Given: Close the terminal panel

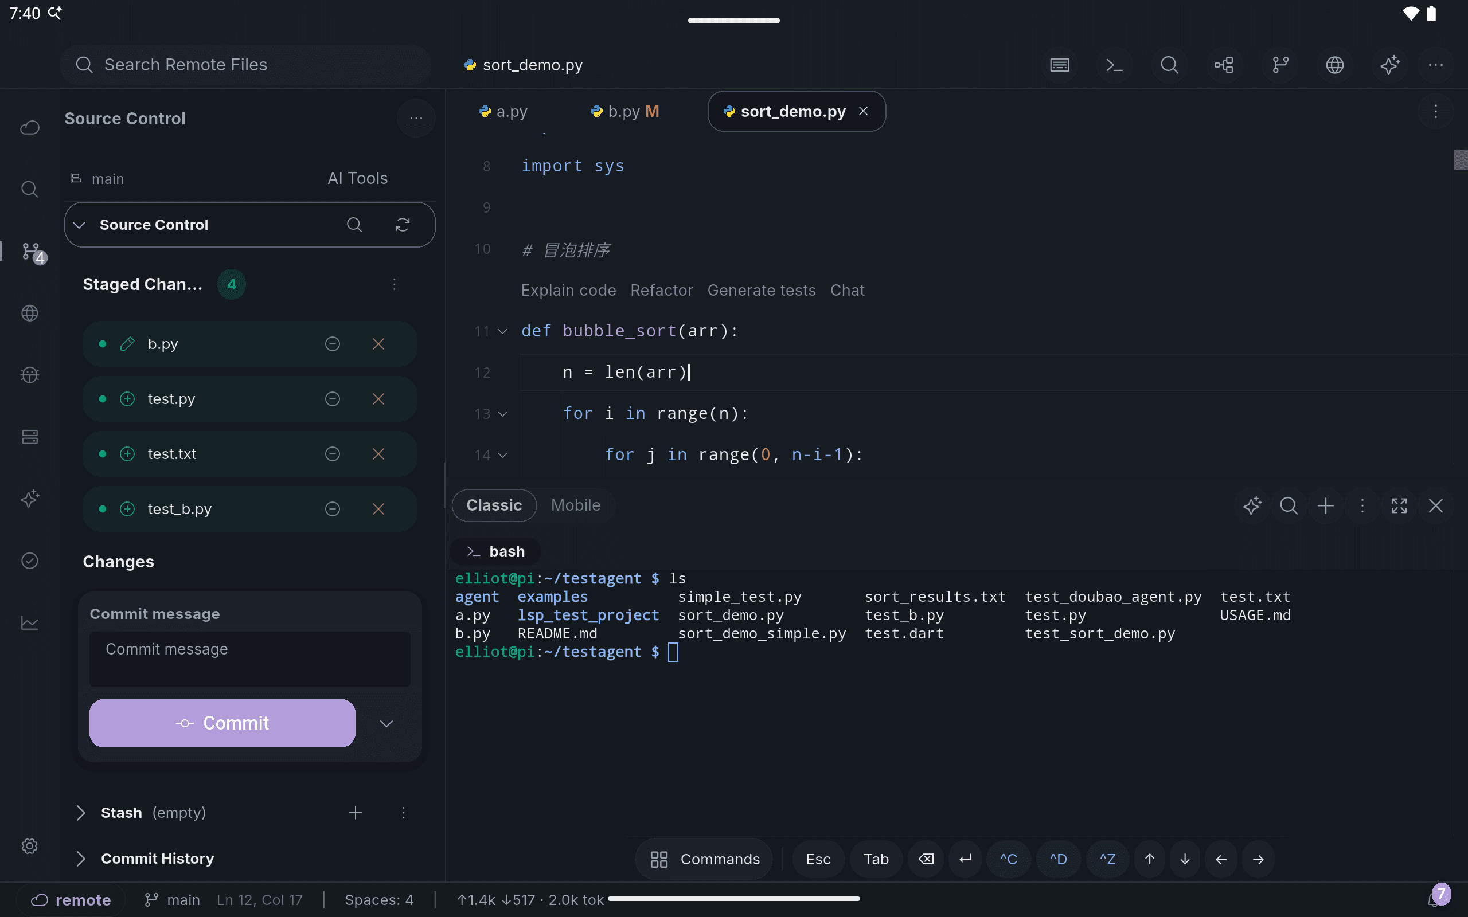Looking at the screenshot, I should (x=1436, y=506).
